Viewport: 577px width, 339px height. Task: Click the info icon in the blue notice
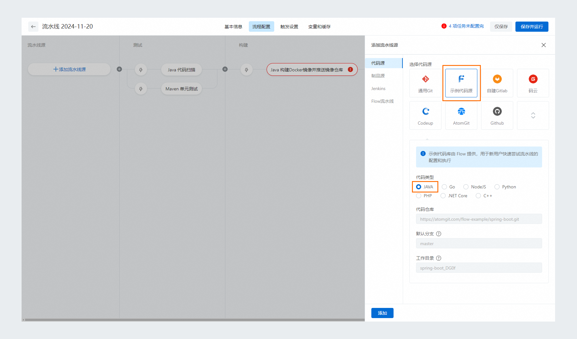click(x=423, y=153)
